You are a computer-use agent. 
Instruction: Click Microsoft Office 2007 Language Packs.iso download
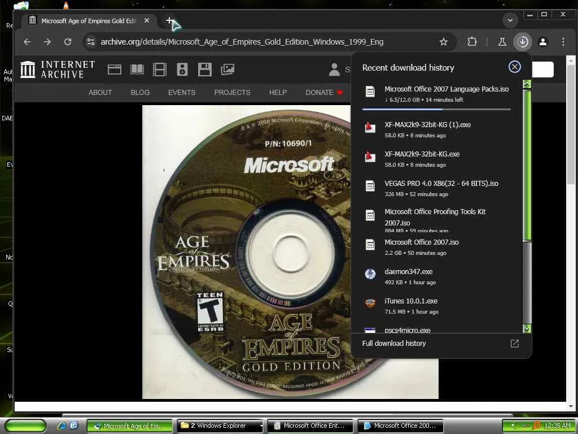(x=437, y=94)
